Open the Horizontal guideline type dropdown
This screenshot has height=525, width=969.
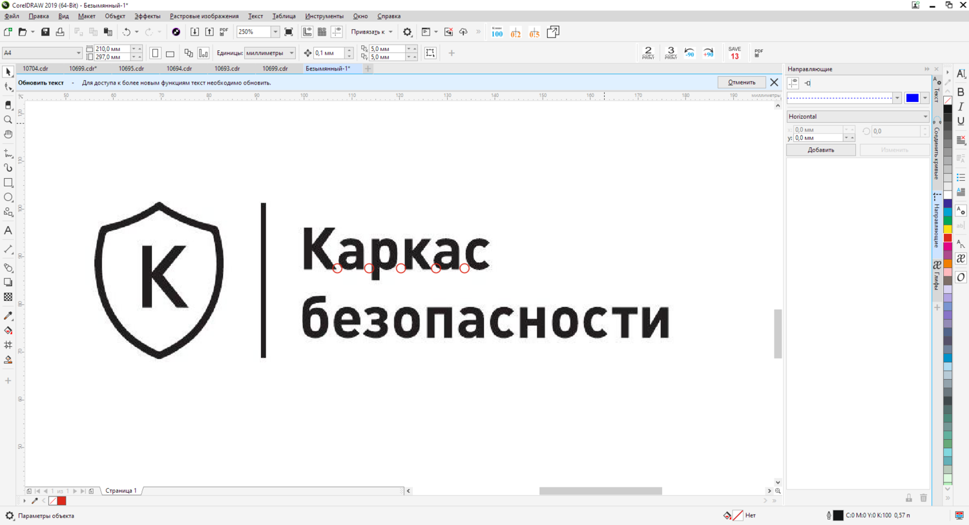858,116
